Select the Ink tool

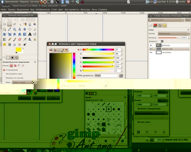click(30, 39)
